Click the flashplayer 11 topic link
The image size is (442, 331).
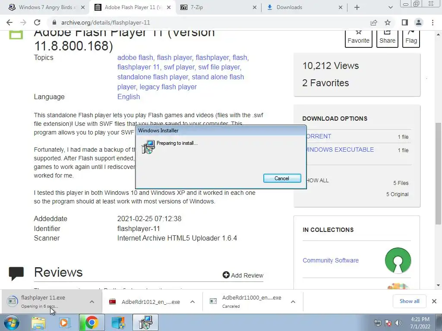(x=139, y=67)
